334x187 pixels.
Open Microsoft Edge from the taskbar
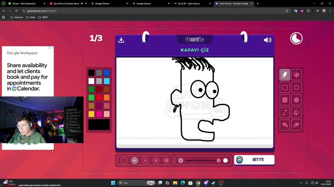click(183, 183)
